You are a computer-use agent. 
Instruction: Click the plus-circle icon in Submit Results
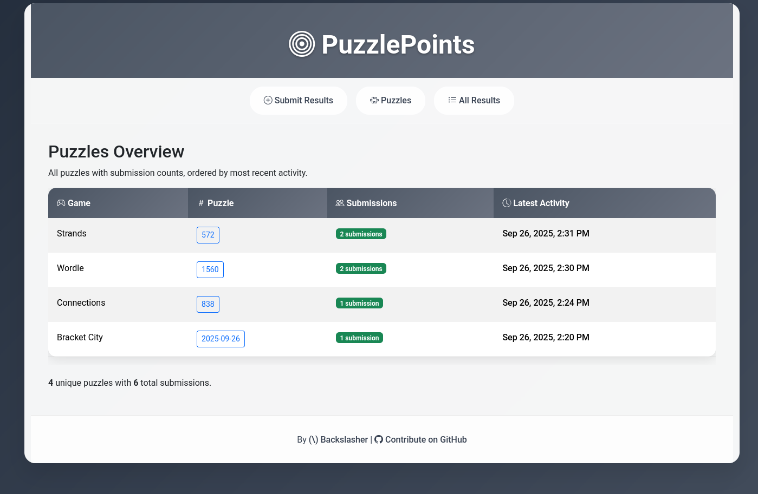click(x=268, y=100)
